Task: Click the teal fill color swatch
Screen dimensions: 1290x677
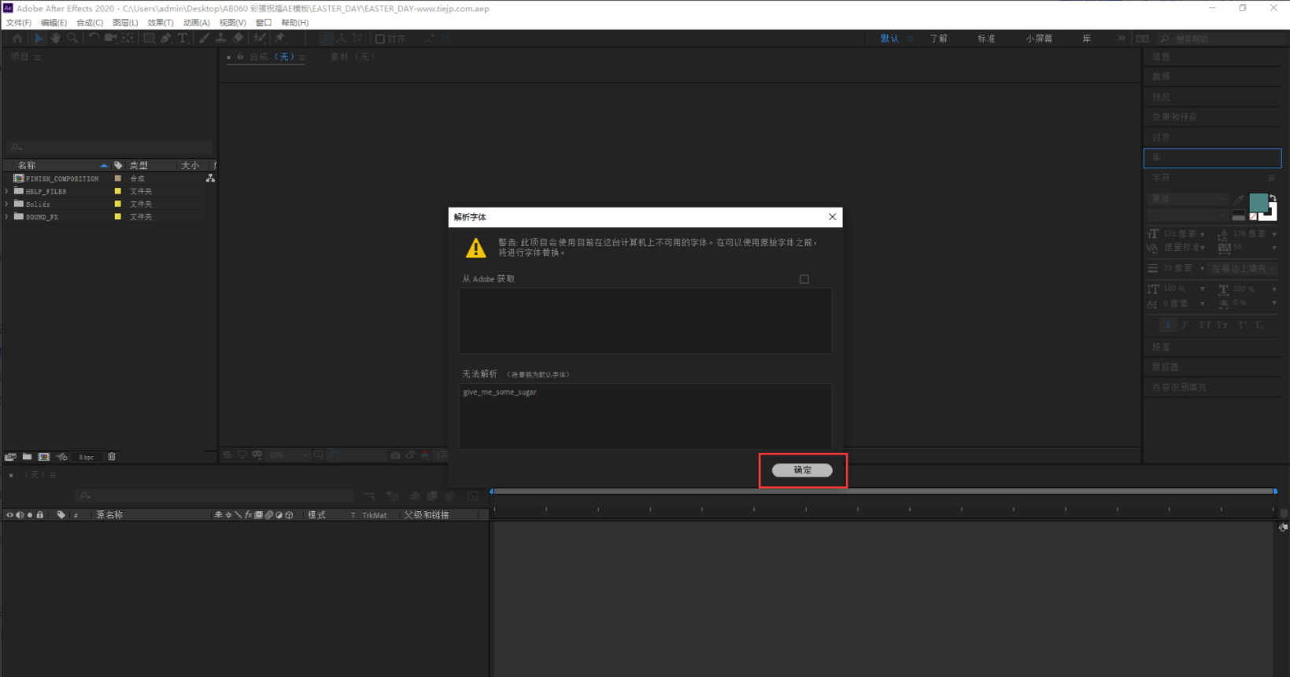Action: [x=1259, y=203]
